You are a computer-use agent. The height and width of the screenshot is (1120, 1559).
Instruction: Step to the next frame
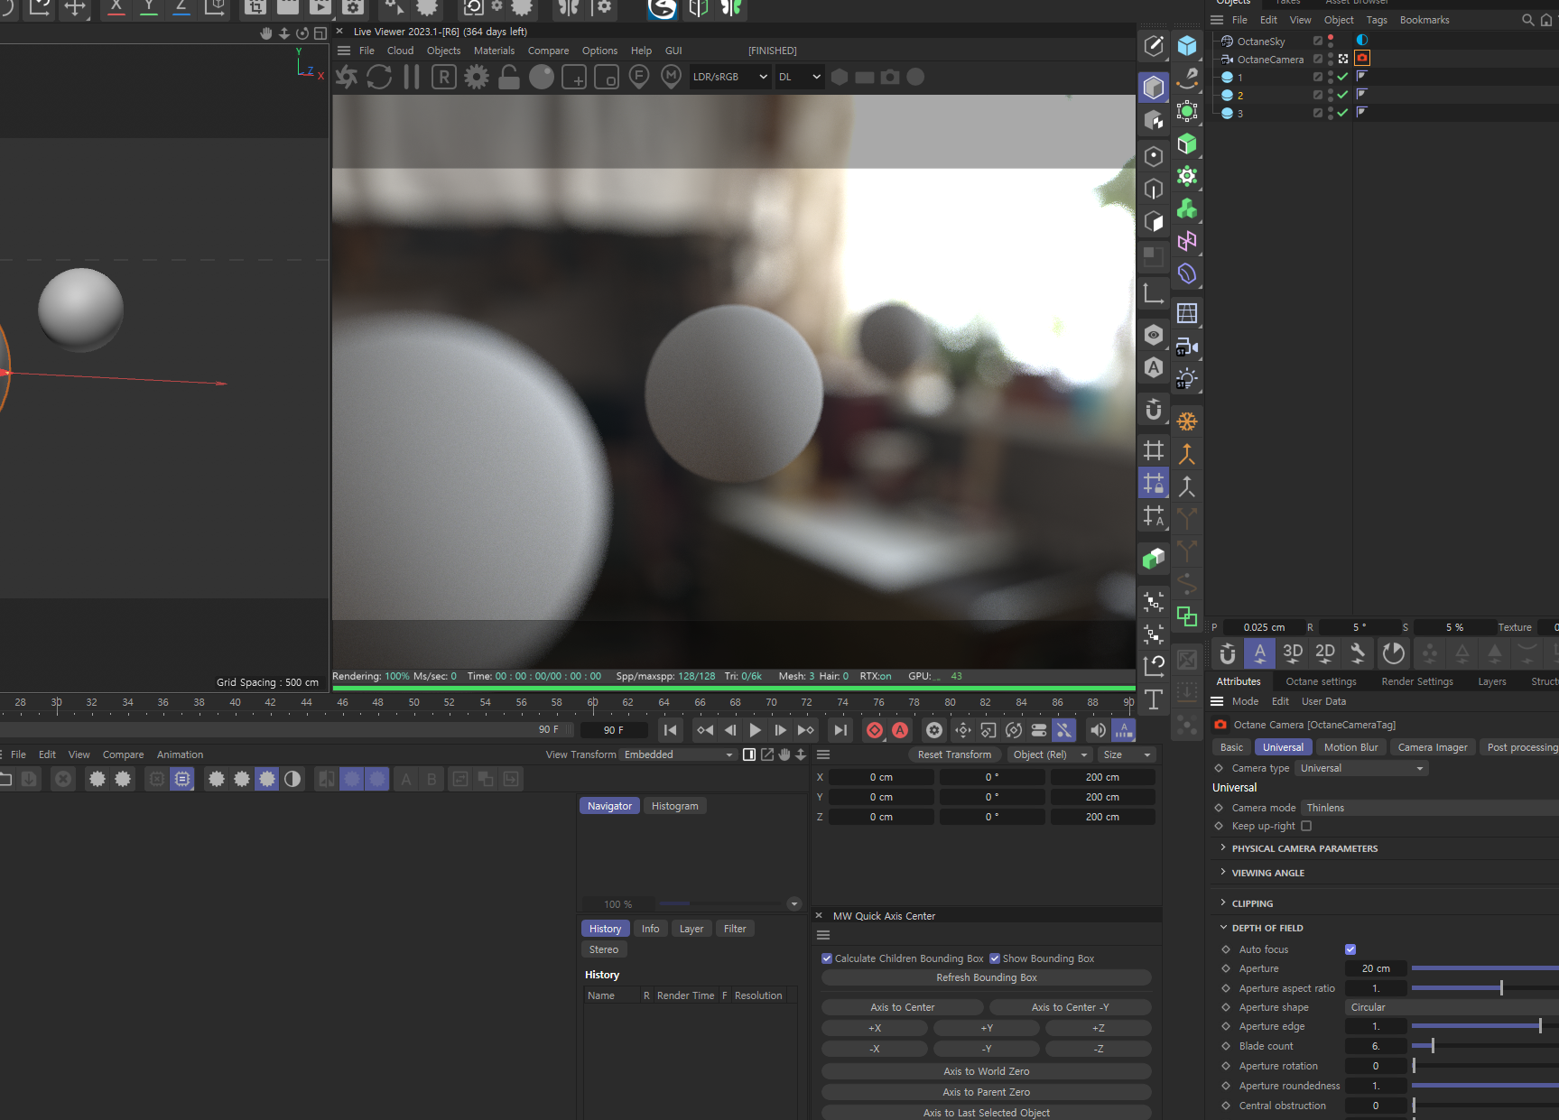click(x=781, y=730)
